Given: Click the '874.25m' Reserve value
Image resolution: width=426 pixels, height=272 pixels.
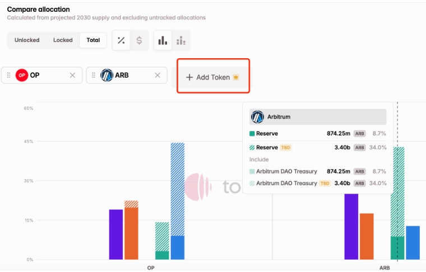Looking at the screenshot, I should pyautogui.click(x=338, y=133).
